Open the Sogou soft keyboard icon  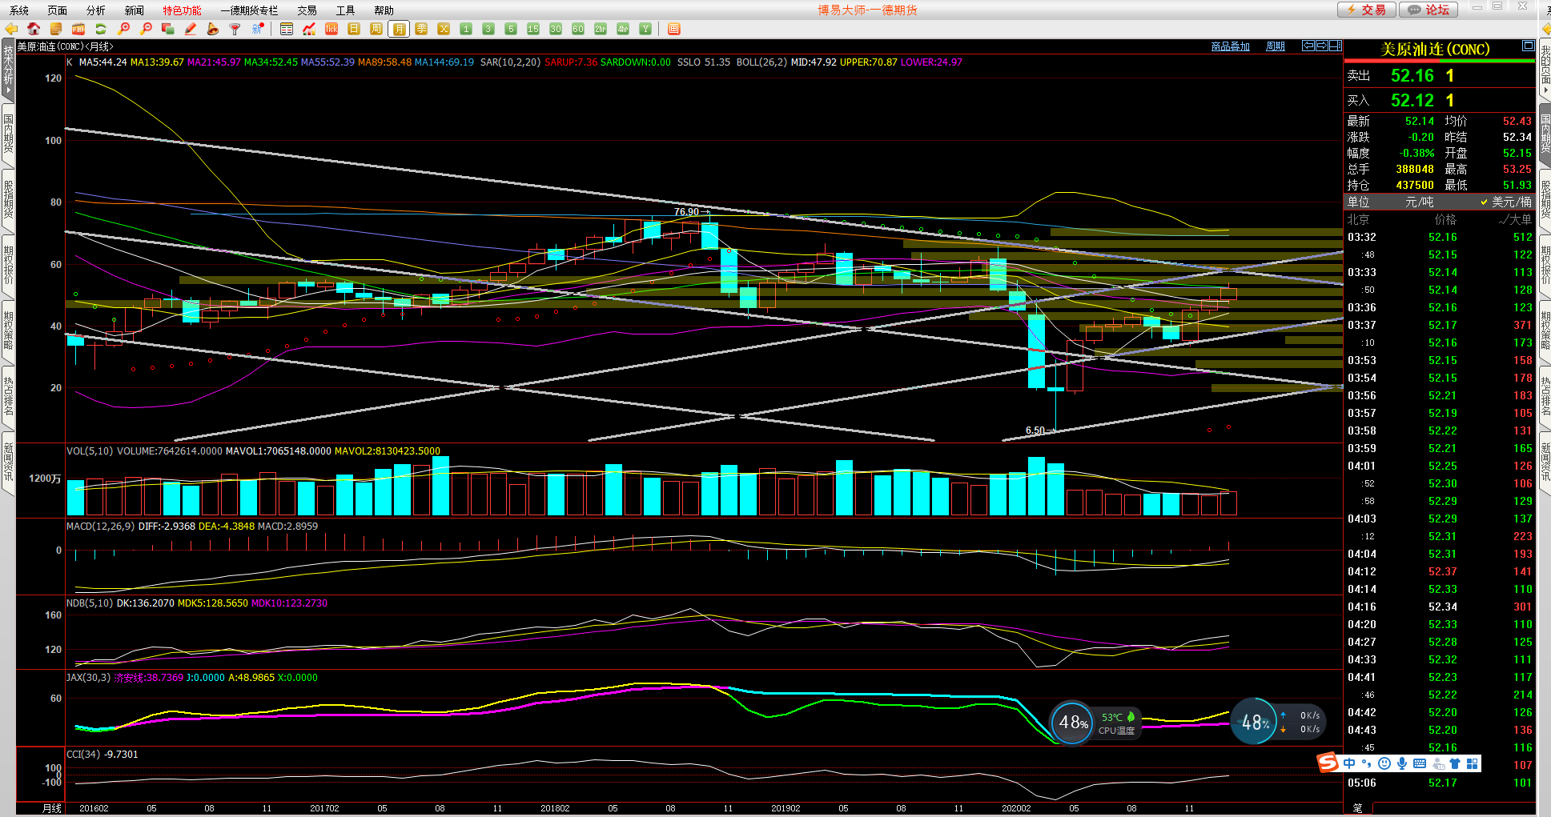[x=1420, y=763]
